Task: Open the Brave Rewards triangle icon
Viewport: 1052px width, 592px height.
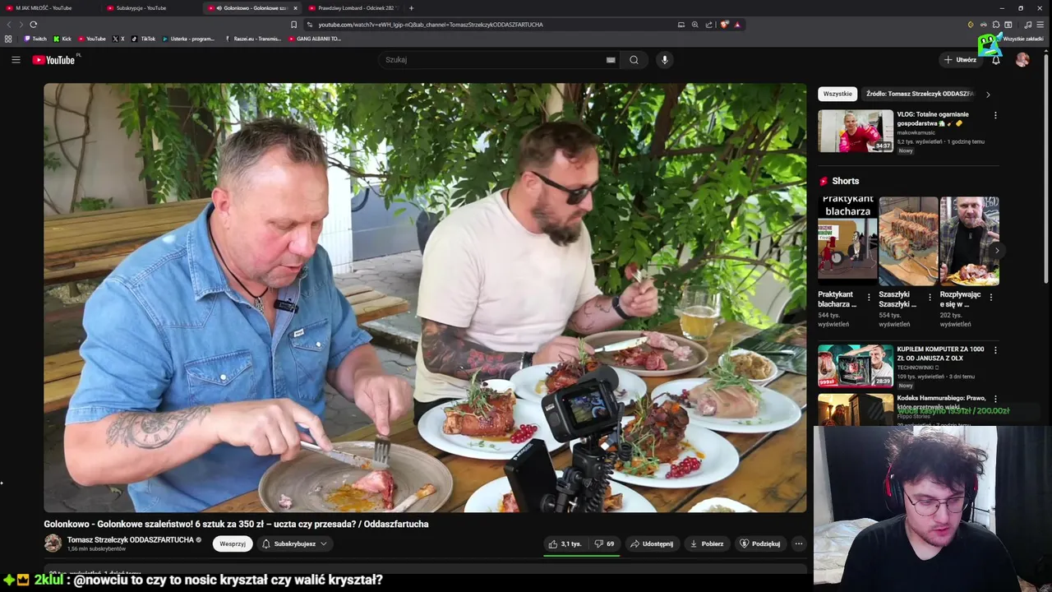Action: [x=737, y=25]
